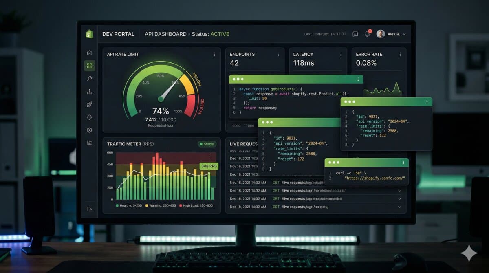
Task: Open the Error Rate panel three-dot menu
Action: 401,54
